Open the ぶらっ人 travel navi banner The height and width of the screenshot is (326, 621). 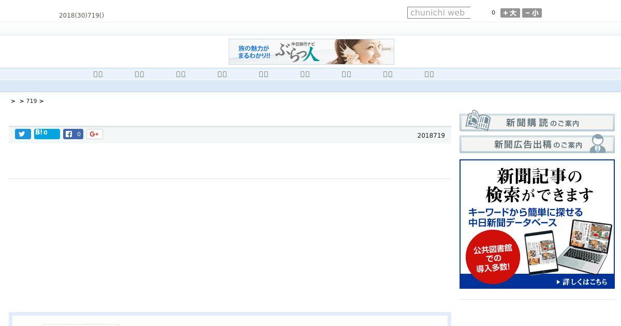pyautogui.click(x=312, y=52)
